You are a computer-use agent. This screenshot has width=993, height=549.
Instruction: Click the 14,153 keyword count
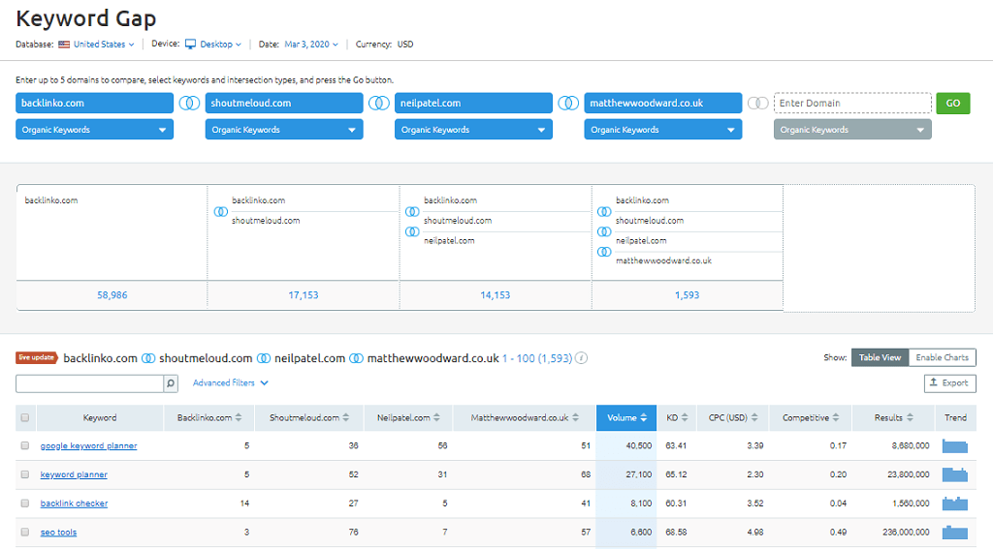tap(496, 294)
